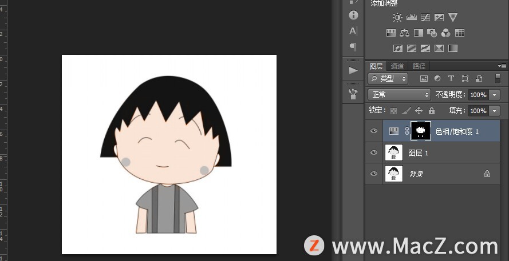Add a Posterize adjustment

(x=412, y=48)
